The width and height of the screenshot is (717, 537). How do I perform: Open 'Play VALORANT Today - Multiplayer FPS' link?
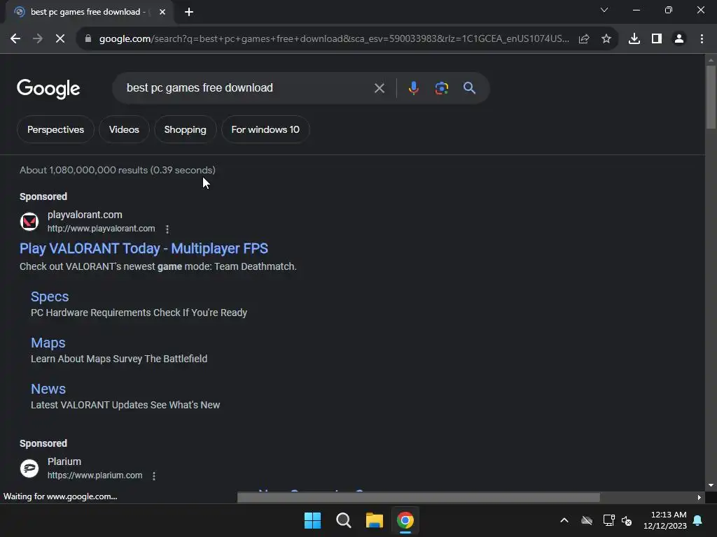(144, 248)
